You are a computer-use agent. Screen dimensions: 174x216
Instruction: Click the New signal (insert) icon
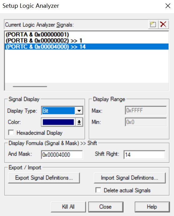(153, 25)
